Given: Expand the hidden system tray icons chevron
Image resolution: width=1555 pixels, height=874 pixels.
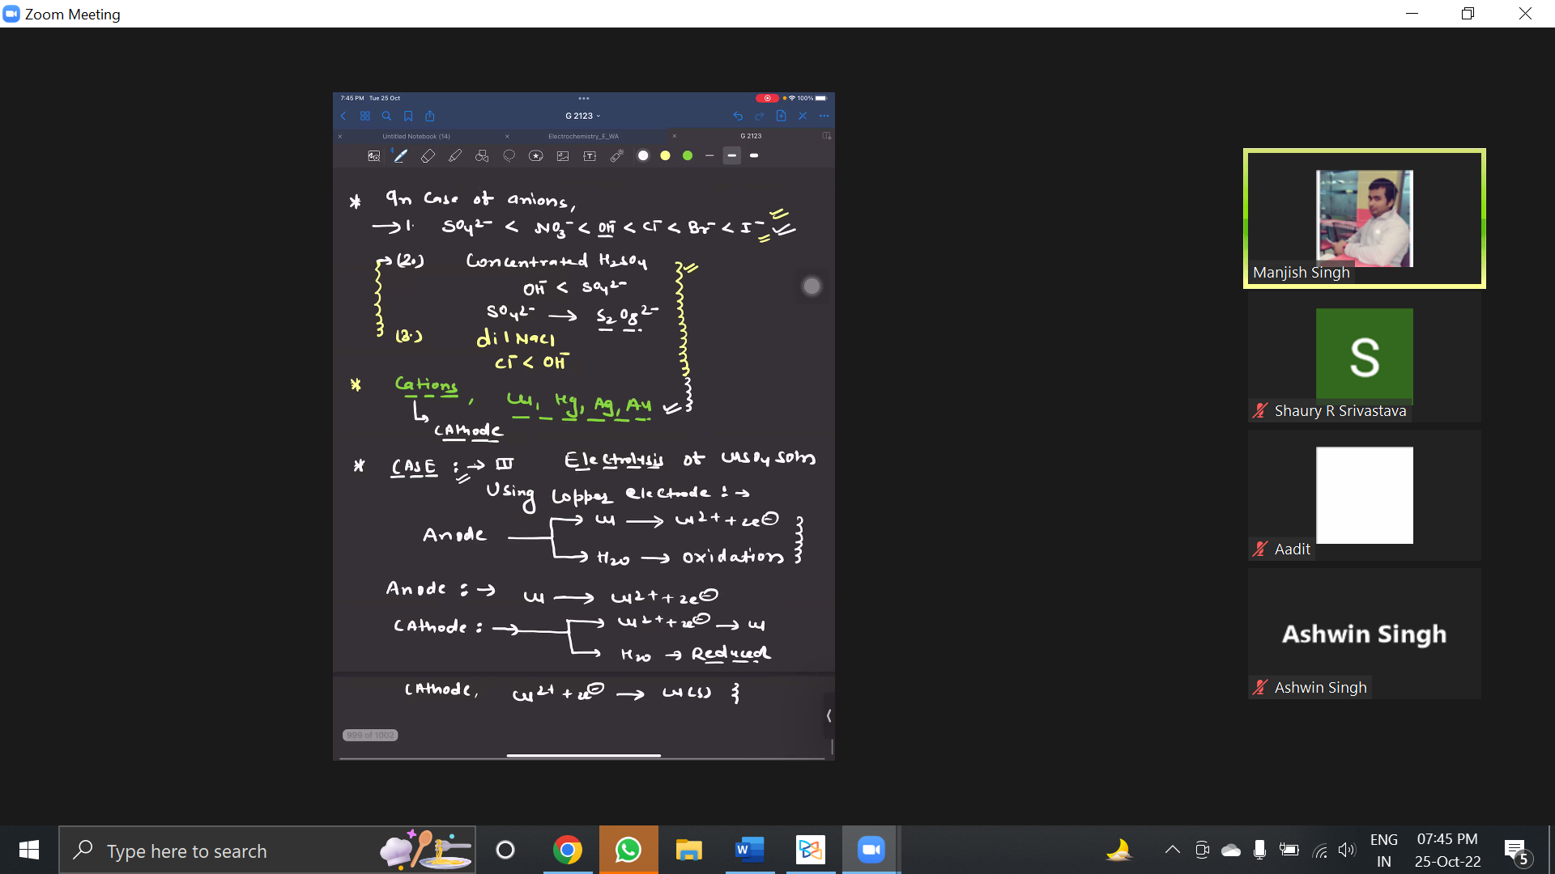Looking at the screenshot, I should click(x=1172, y=850).
